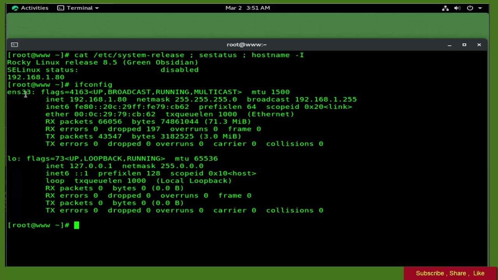Image resolution: width=498 pixels, height=280 pixels.
Task: Expand the system menu arrow
Action: (x=480, y=8)
